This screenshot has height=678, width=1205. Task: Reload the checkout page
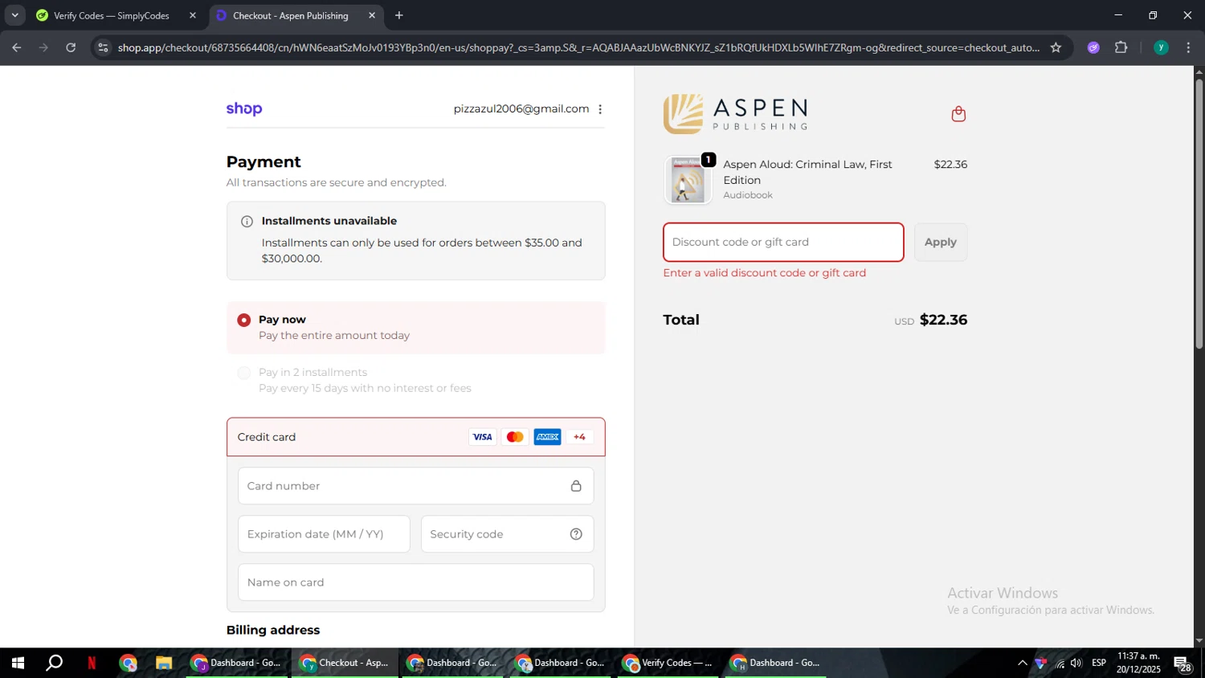tap(71, 47)
